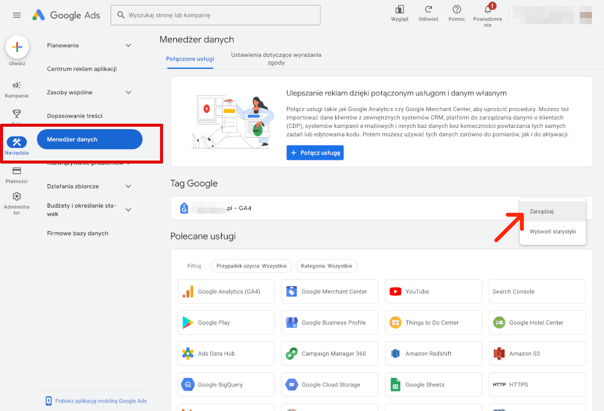This screenshot has height=411, width=604.
Task: Click the Google Tag row icon
Action: 184,208
